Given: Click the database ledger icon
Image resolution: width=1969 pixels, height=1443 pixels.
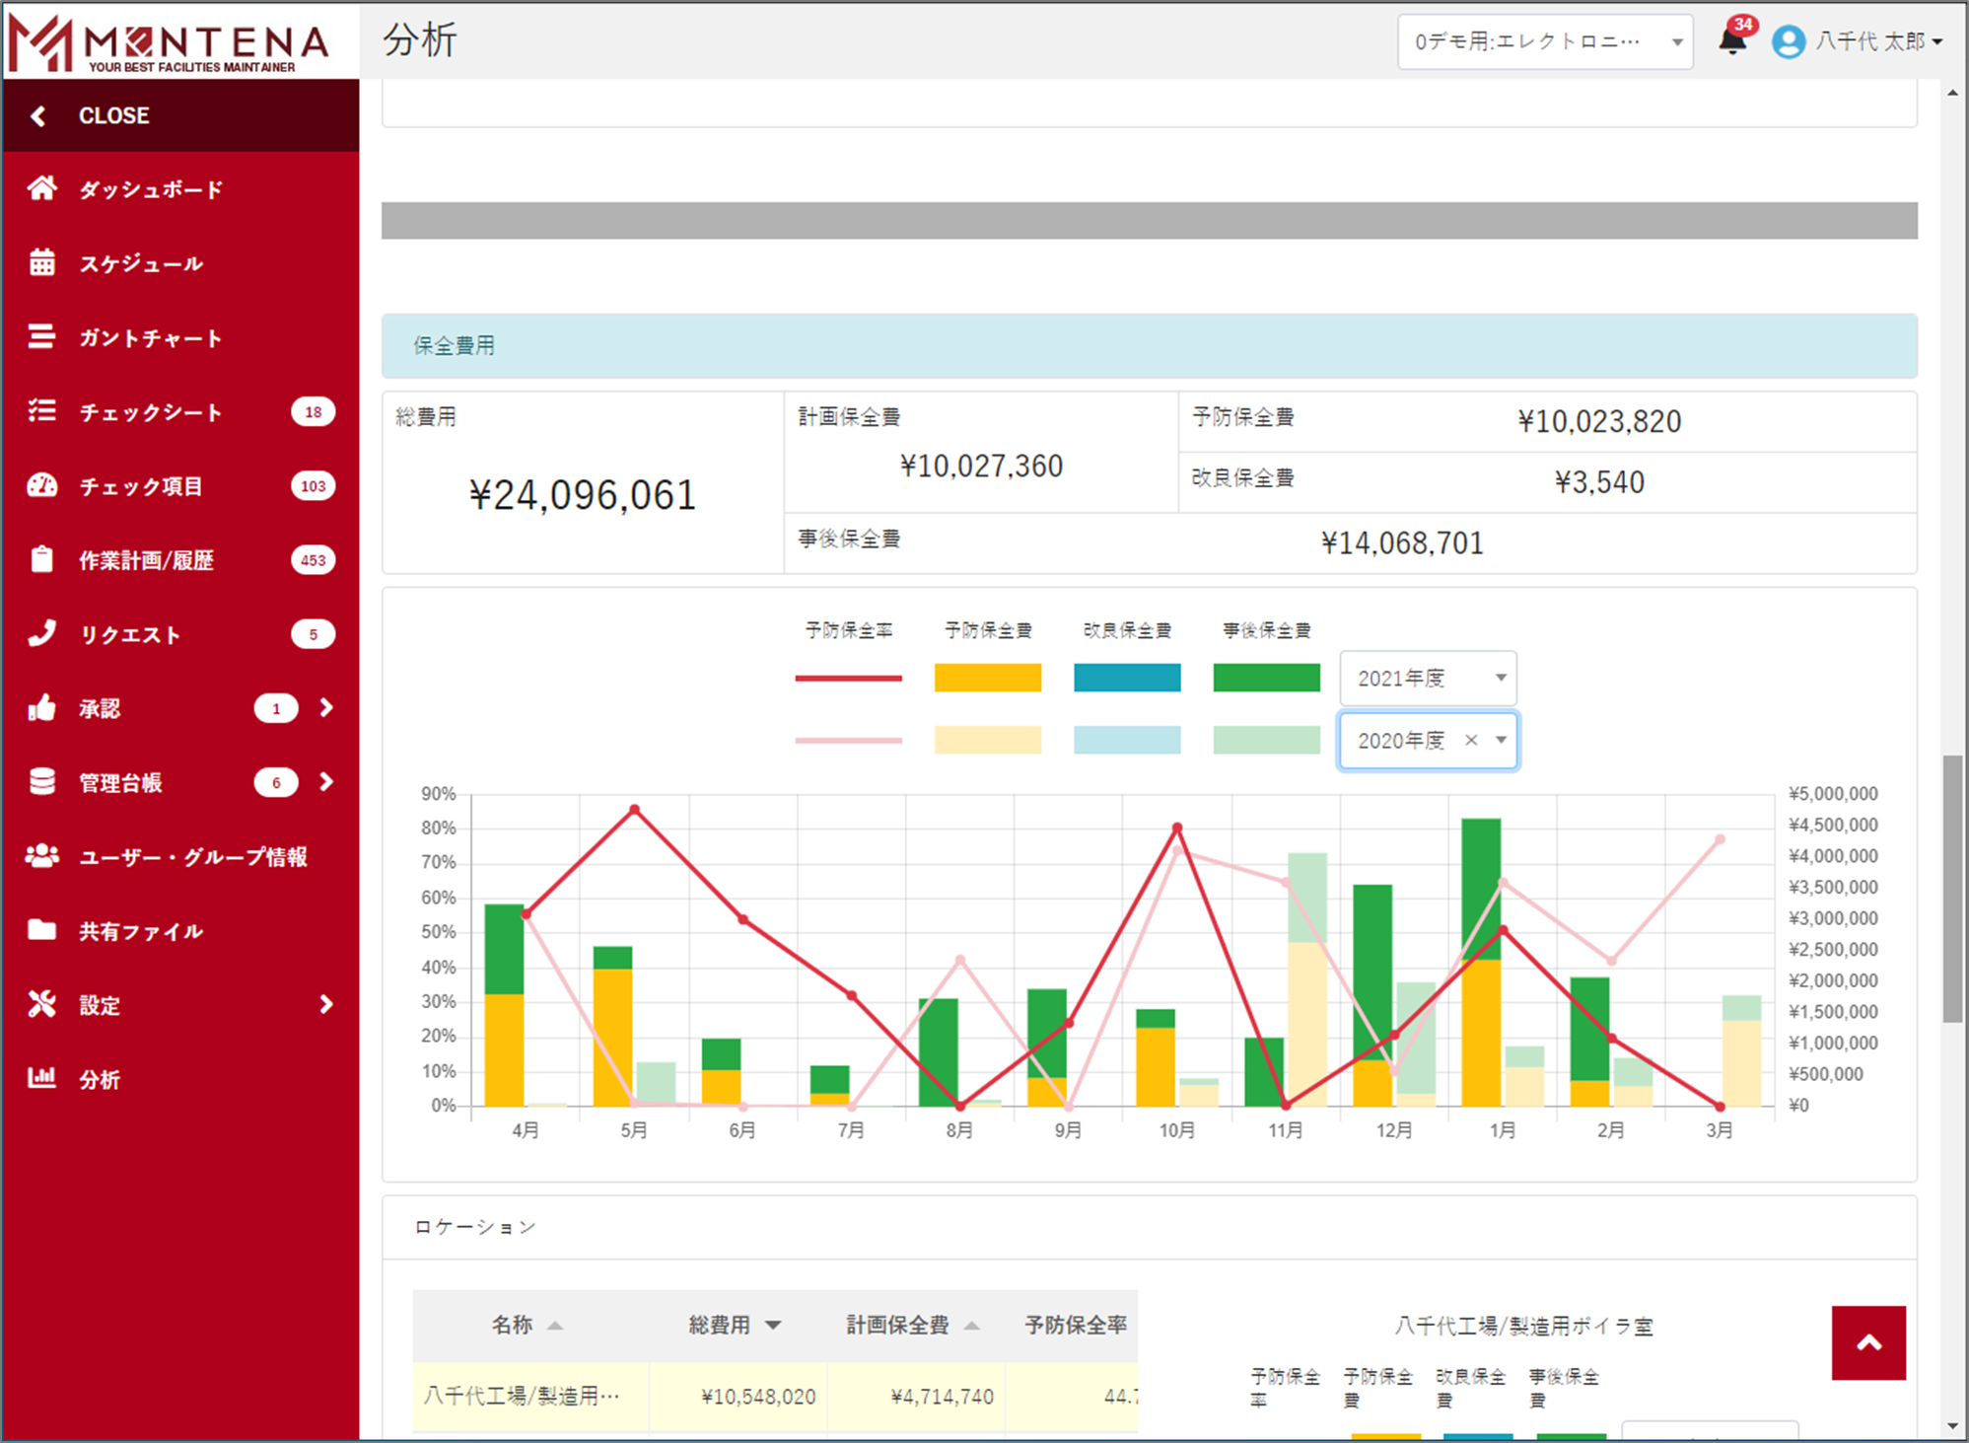Looking at the screenshot, I should click(41, 781).
